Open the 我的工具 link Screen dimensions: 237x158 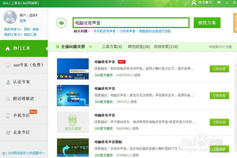click(x=30, y=35)
